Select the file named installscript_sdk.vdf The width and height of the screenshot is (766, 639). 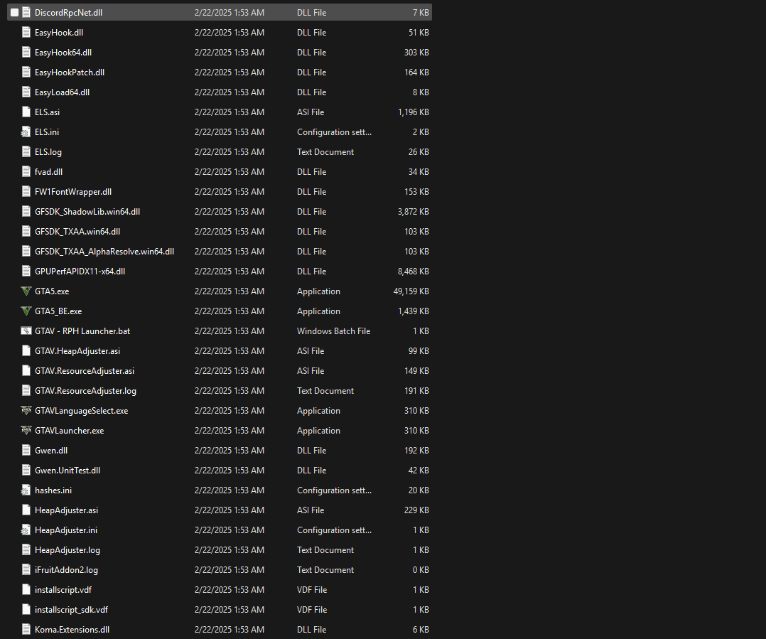point(71,610)
